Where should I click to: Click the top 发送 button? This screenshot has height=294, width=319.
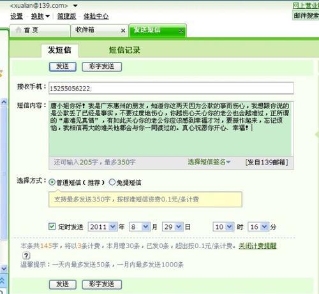[x=63, y=66]
